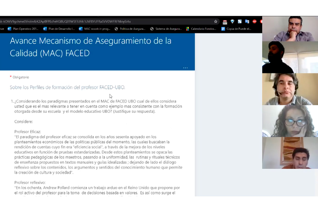Click the bookmark star in address bar
318x212 pixels.
tap(216, 21)
